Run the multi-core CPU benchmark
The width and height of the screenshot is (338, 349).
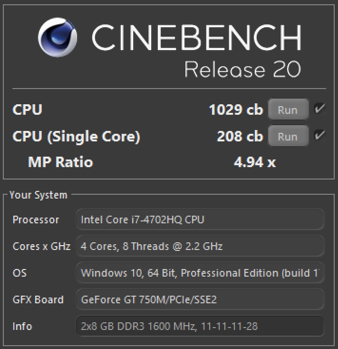[287, 110]
